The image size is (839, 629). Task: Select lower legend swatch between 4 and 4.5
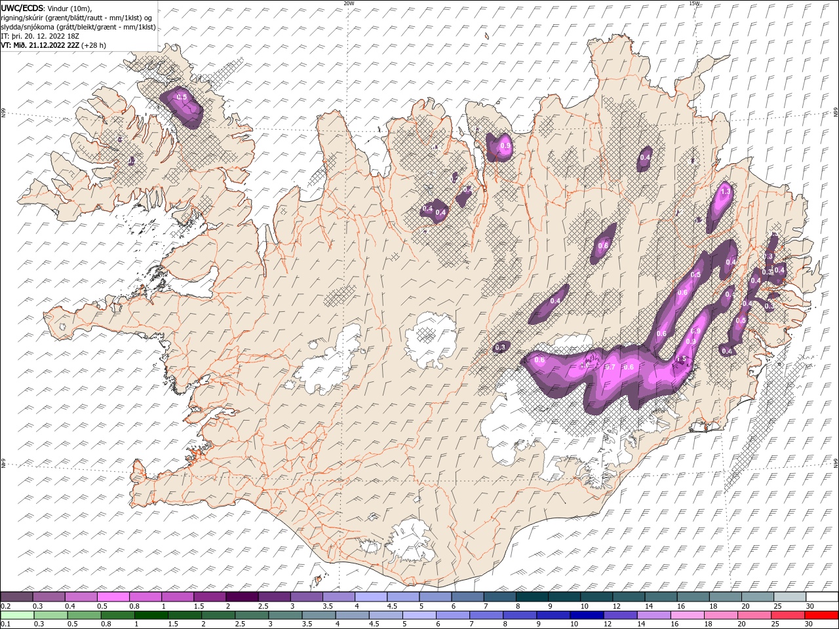coord(352,615)
